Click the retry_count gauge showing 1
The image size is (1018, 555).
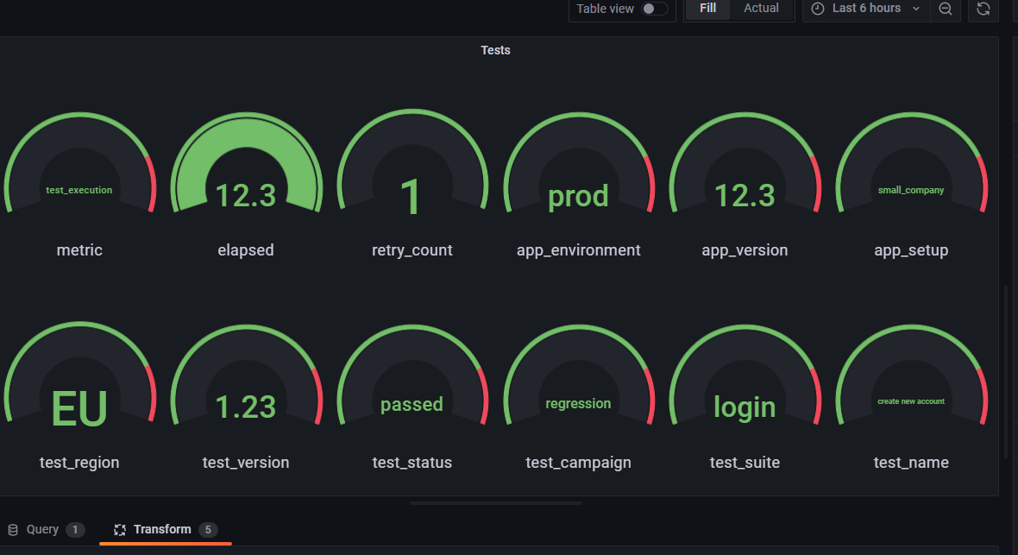pyautogui.click(x=412, y=161)
